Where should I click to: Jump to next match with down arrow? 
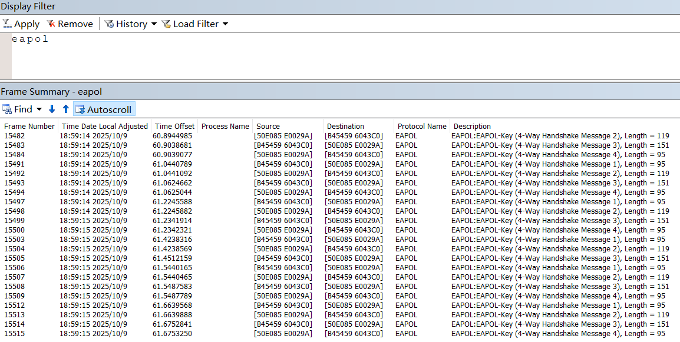click(52, 109)
